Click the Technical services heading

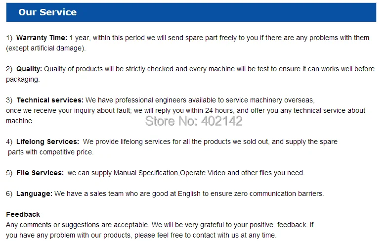50,100
